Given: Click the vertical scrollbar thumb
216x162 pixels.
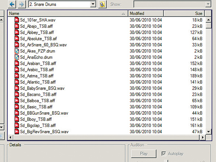Looking at the screenshot, I should click(208, 26).
